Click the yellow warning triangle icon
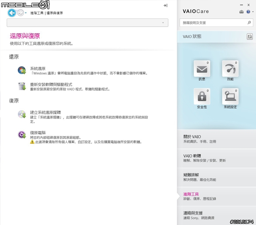The width and height of the screenshot is (256, 225). (32, 142)
